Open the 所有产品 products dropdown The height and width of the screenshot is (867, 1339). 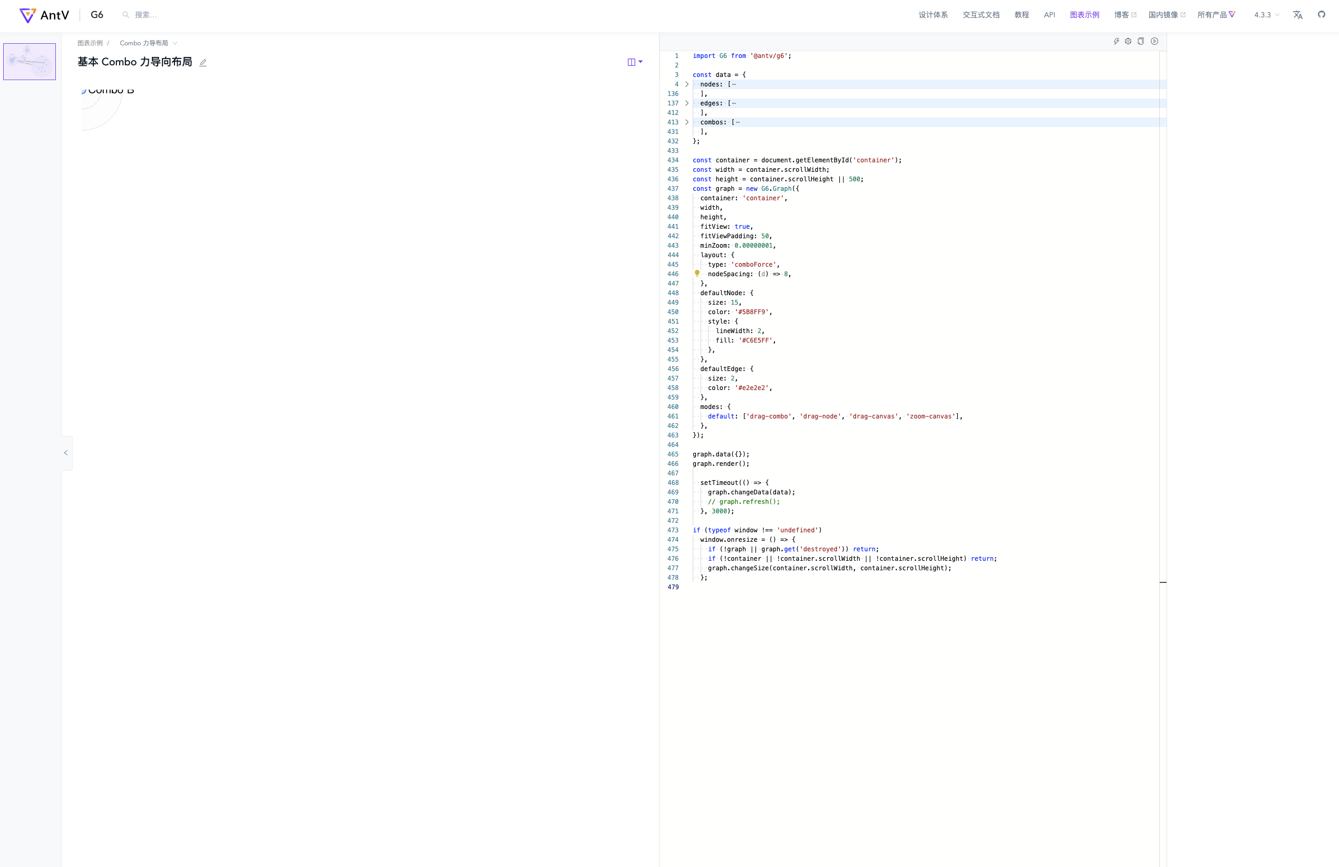coord(1215,15)
